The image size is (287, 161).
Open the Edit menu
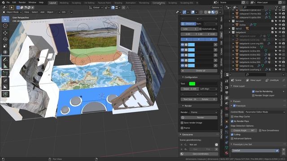click(x=14, y=3)
